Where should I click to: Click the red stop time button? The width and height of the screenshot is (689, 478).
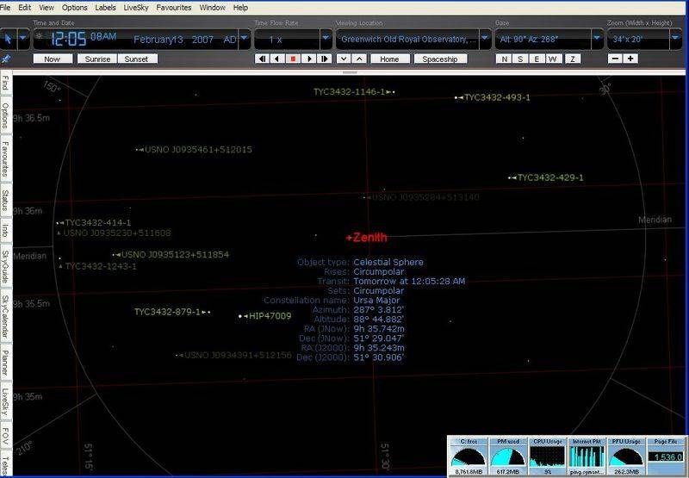293,59
